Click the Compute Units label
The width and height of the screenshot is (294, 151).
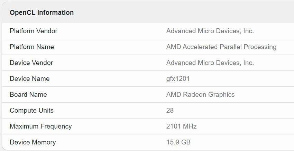(x=31, y=111)
